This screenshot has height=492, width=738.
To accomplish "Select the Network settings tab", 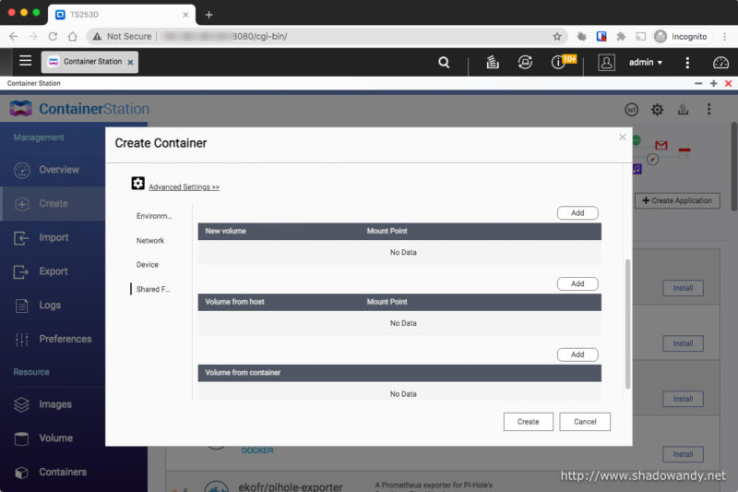I will 150,240.
